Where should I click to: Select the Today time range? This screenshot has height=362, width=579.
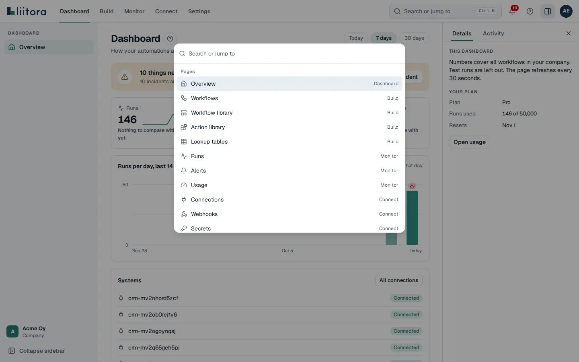[356, 38]
